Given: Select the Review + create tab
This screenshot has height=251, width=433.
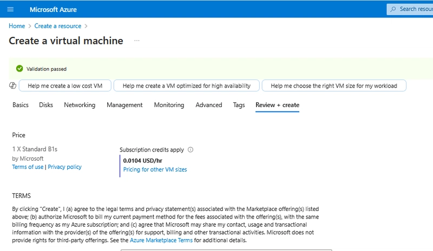Looking at the screenshot, I should click(277, 105).
